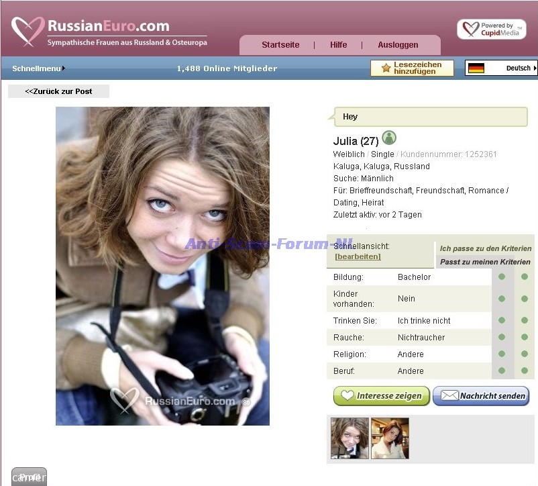Click the Zurück zur Post link
This screenshot has height=486, width=538.
(x=58, y=91)
